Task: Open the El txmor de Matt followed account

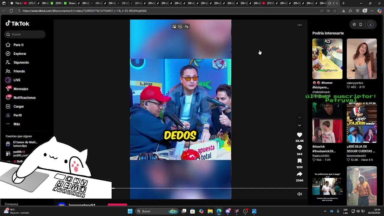Action: tap(22, 144)
